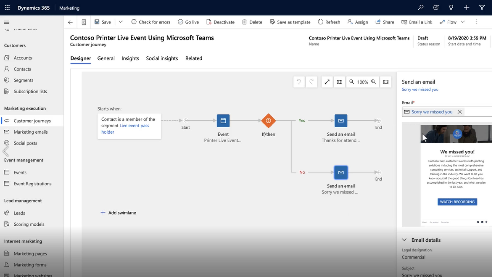Open the Live event pass holder link

click(x=134, y=126)
